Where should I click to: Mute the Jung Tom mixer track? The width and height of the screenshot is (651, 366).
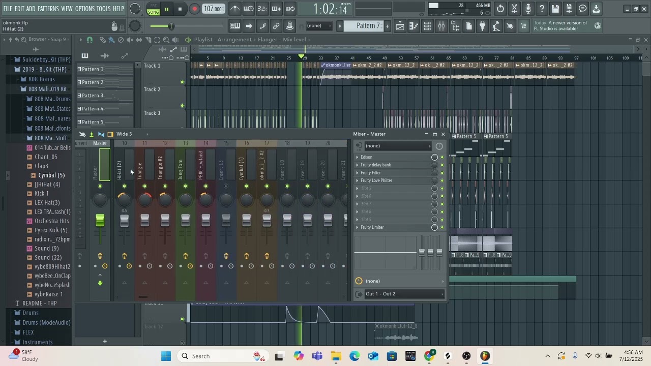[x=185, y=186]
